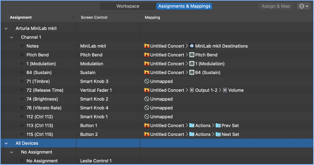The height and width of the screenshot is (165, 314).
Task: Select the Assignments & Mappings tab
Action: (184, 6)
